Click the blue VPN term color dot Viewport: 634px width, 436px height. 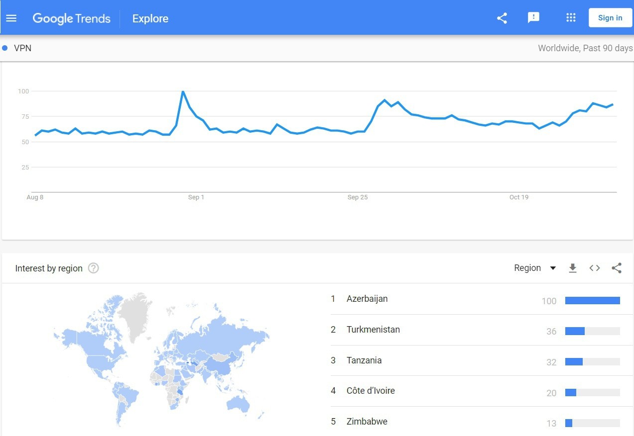click(x=5, y=48)
